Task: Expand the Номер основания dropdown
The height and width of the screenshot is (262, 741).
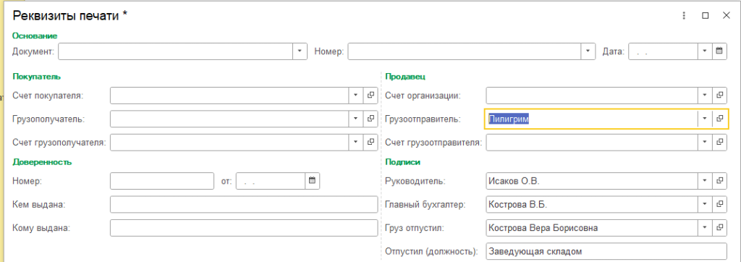Action: [x=588, y=51]
